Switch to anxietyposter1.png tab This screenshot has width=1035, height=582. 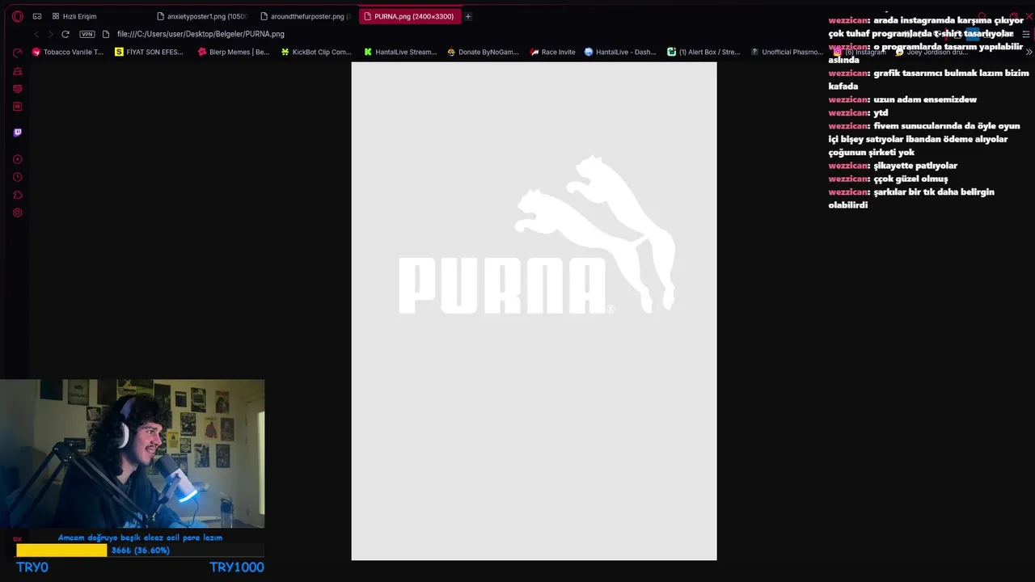(x=201, y=16)
